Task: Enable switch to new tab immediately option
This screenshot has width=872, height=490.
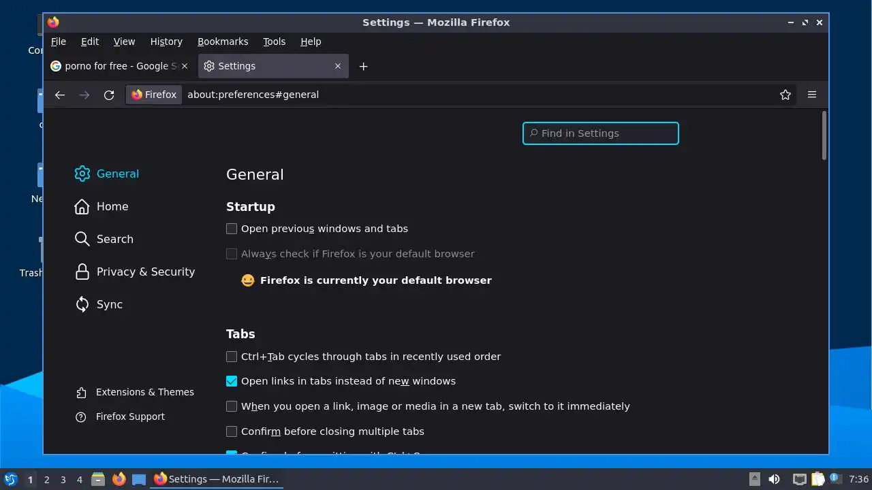Action: pos(232,406)
